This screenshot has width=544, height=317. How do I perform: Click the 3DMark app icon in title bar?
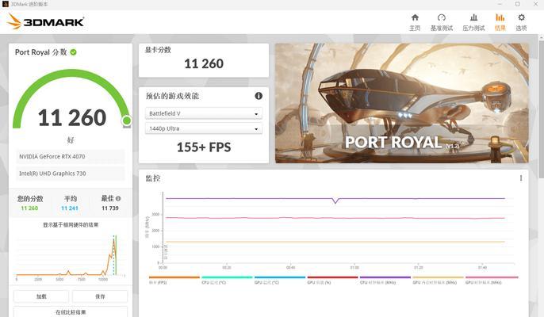click(5, 4)
